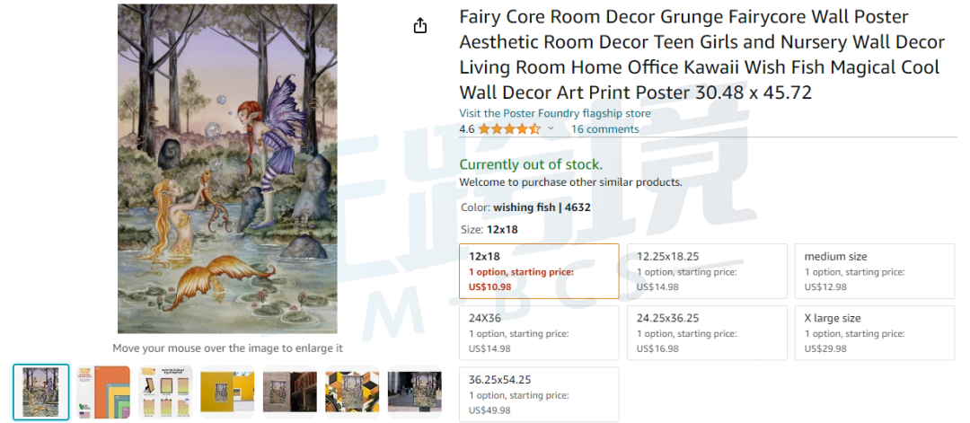Select the 12x18 size option

539,271
